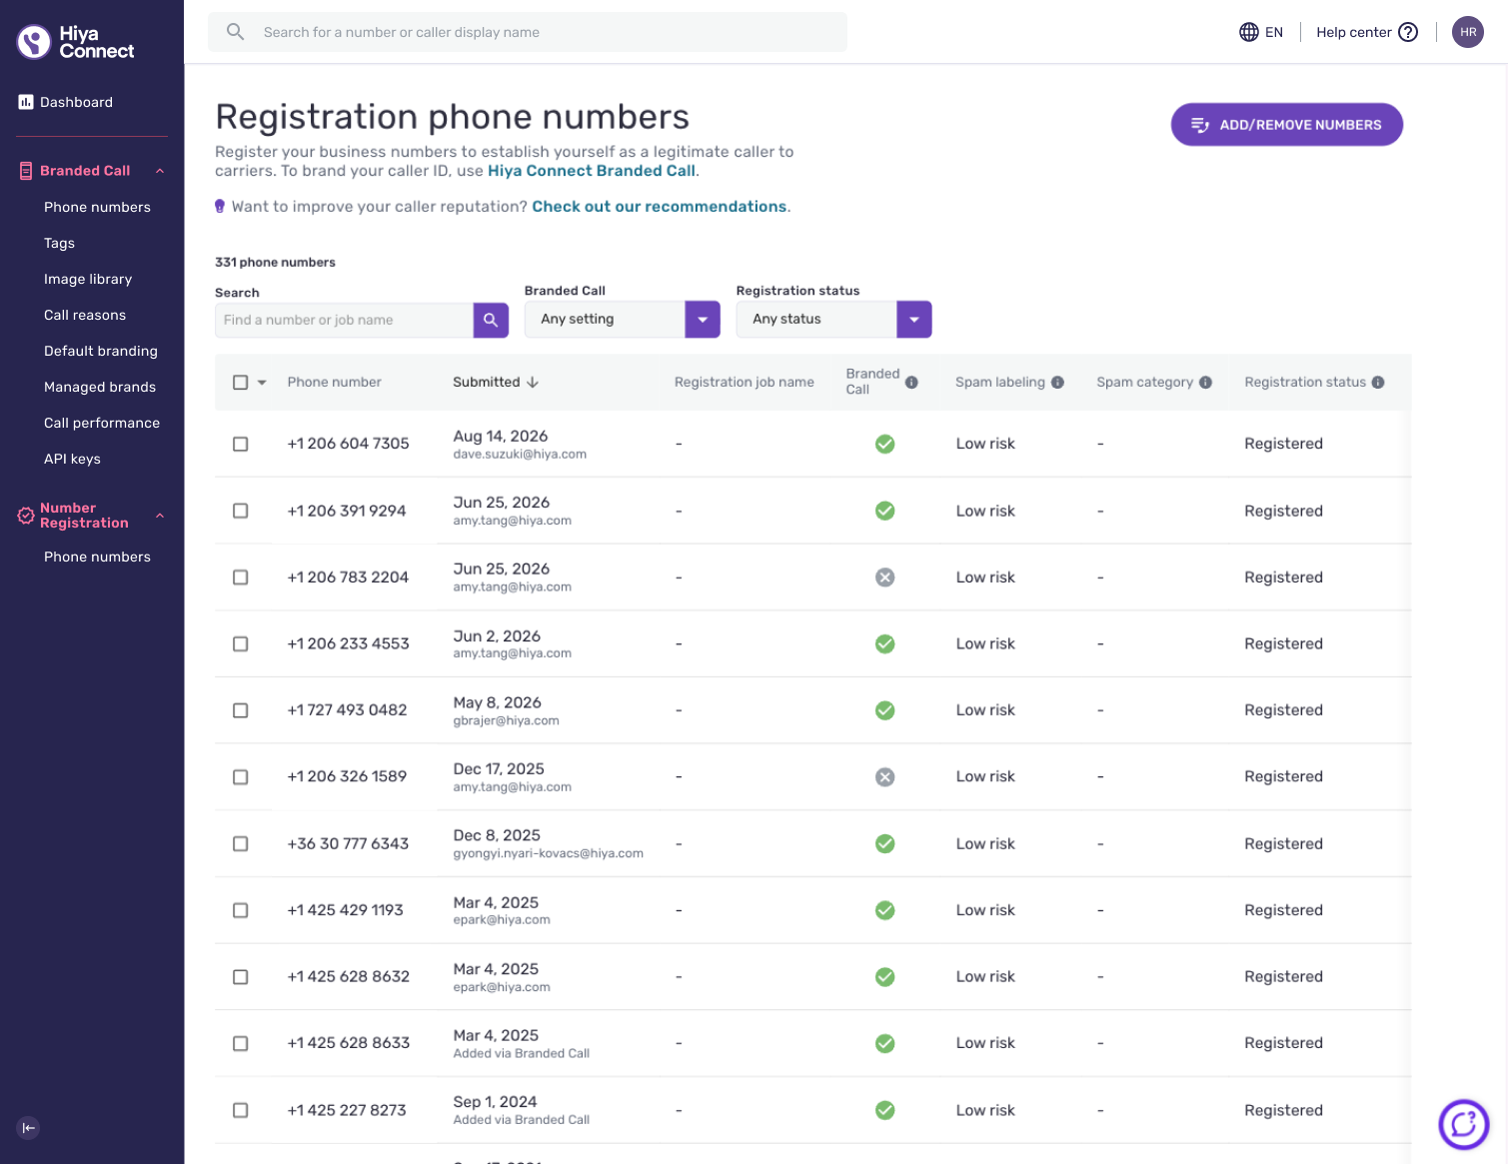
Task: Open the chat support bubble icon
Action: click(x=1463, y=1124)
